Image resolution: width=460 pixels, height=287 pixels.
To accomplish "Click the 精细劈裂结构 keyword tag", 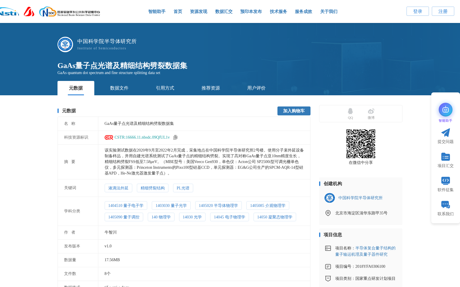I will 153,188.
